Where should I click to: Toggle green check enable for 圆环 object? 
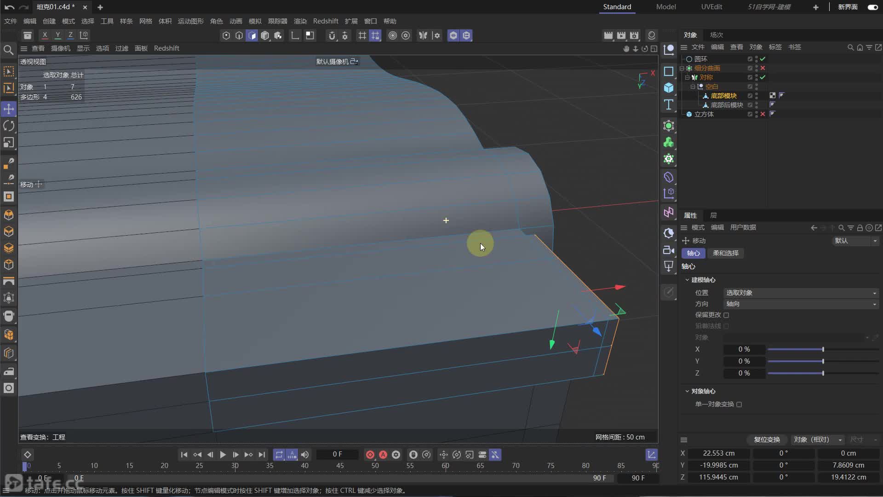pos(763,59)
